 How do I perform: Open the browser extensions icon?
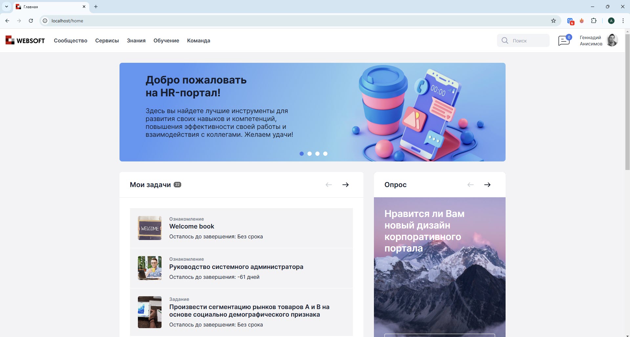[594, 20]
